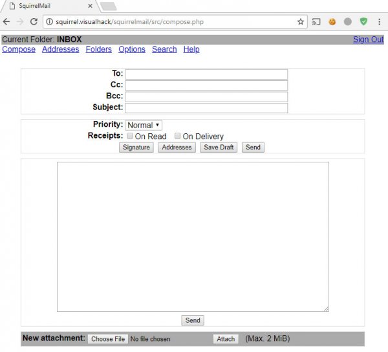Click the Choose File button
Screen dimensions: 388x352
(x=107, y=339)
